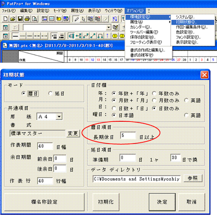
Task: Click the データディレクトリ path field
Action: [x=137, y=179]
